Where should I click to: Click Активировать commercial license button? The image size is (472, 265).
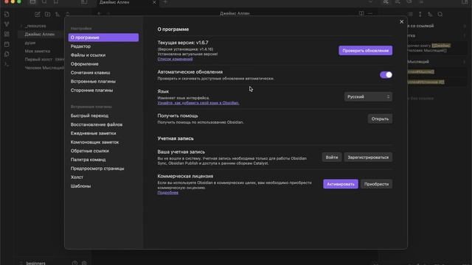click(x=341, y=184)
